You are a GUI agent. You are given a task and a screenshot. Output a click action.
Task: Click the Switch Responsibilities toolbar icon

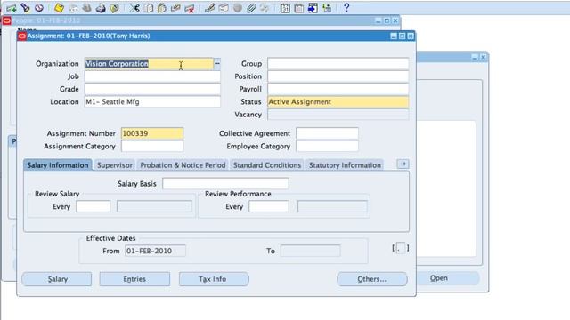pos(87,8)
